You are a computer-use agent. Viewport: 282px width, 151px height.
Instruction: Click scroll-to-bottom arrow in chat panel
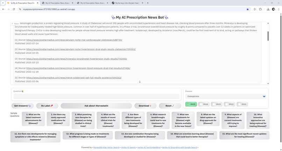click(x=140, y=81)
